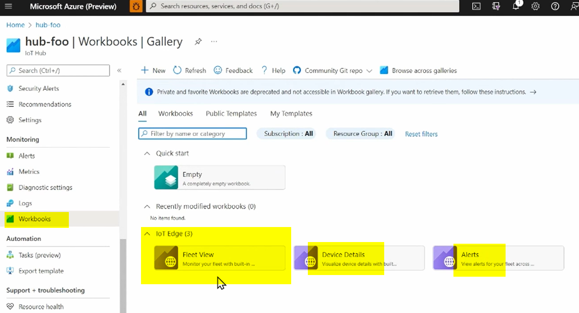Open the Device Details workbook
This screenshot has height=313, width=579.
click(x=359, y=258)
